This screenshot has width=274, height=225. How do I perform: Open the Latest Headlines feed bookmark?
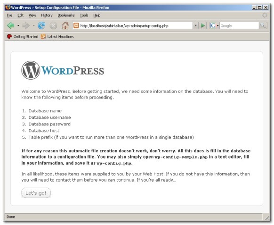[x=57, y=37]
